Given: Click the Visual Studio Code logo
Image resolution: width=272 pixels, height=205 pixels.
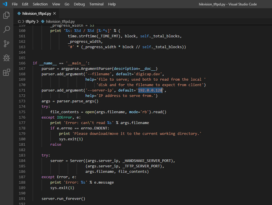Looking at the screenshot, I should tap(5, 4).
